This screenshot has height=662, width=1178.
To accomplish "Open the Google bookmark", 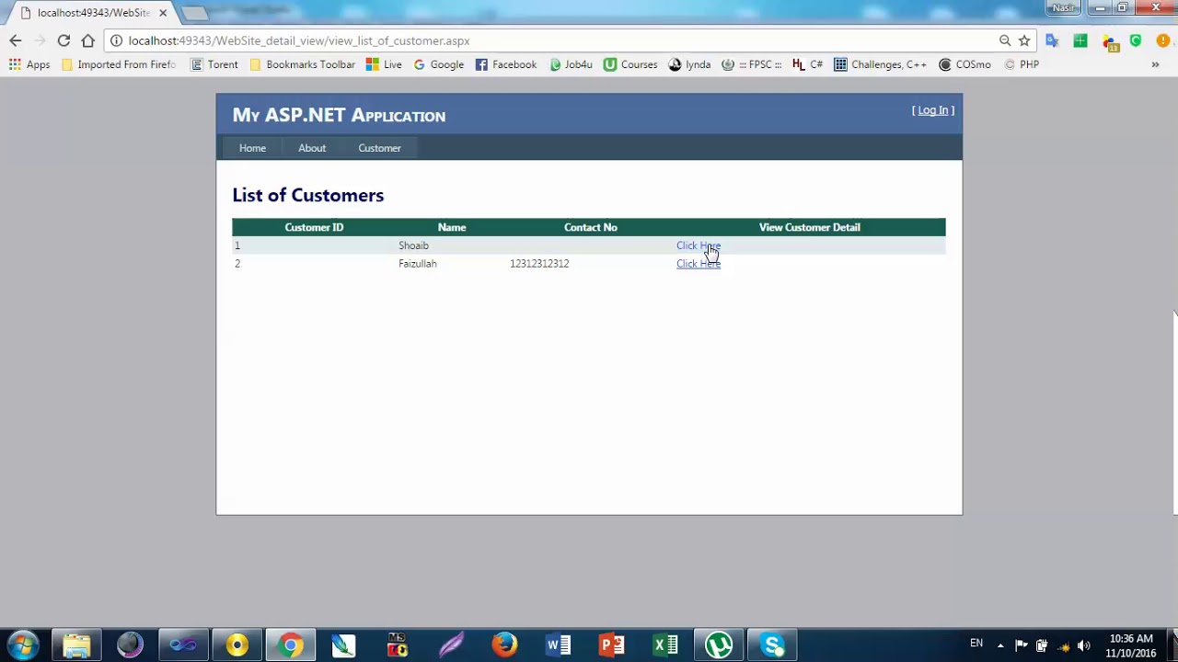I will click(x=438, y=64).
